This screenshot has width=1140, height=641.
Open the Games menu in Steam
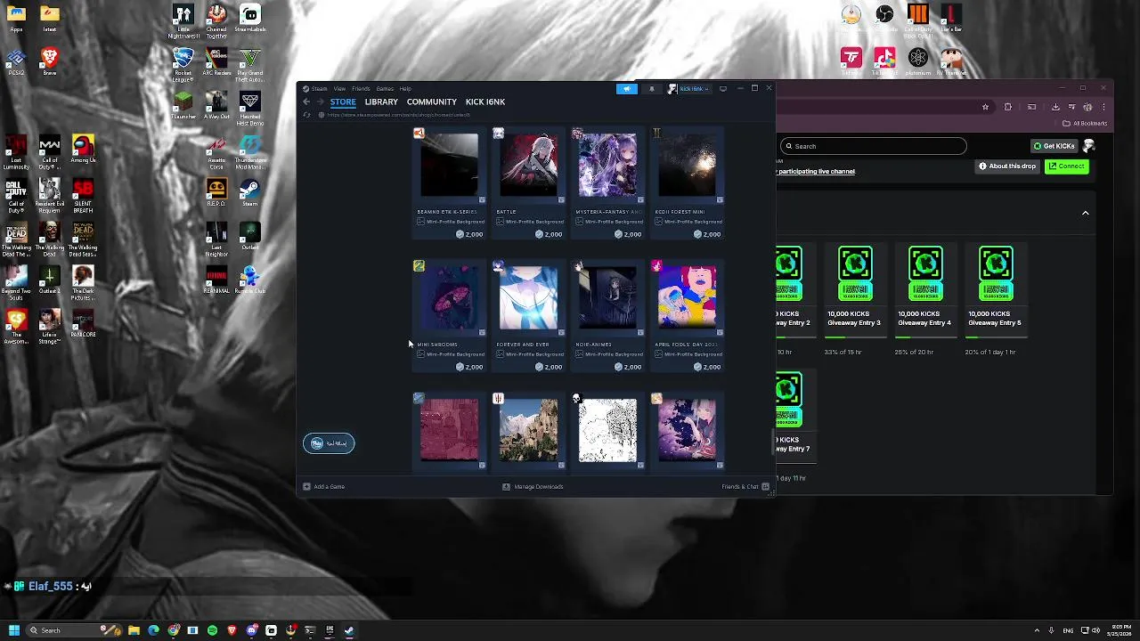click(x=385, y=89)
